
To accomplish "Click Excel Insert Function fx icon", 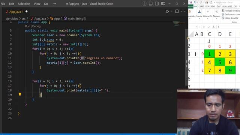I will (213, 27).
